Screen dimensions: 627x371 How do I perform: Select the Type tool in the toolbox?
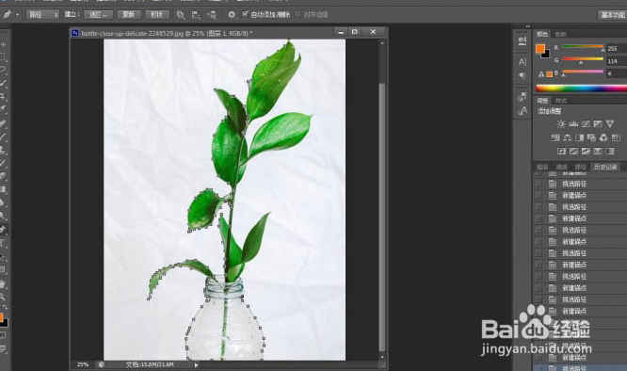click(x=3, y=243)
